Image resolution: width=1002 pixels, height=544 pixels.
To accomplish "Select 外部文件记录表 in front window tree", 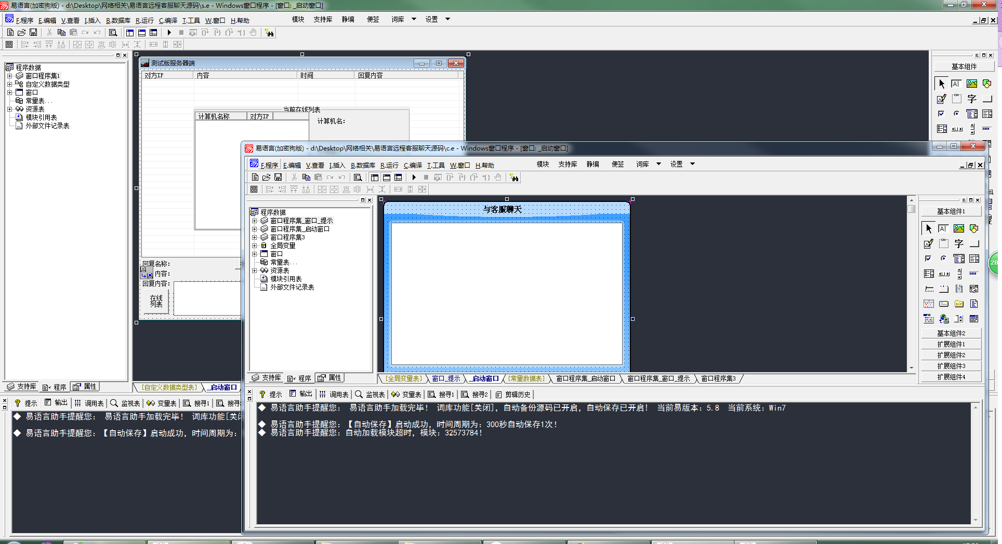I will click(x=292, y=287).
